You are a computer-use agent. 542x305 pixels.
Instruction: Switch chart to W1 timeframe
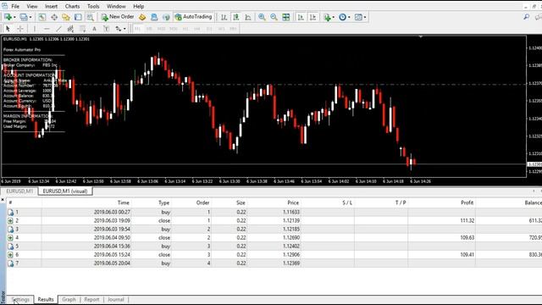click(x=221, y=29)
